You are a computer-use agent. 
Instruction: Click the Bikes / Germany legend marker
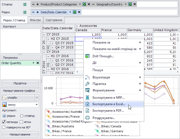97,131
